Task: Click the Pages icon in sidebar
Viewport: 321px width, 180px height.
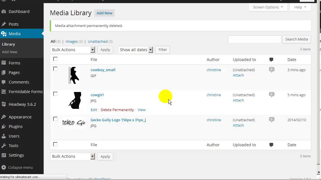Action: click(3, 72)
